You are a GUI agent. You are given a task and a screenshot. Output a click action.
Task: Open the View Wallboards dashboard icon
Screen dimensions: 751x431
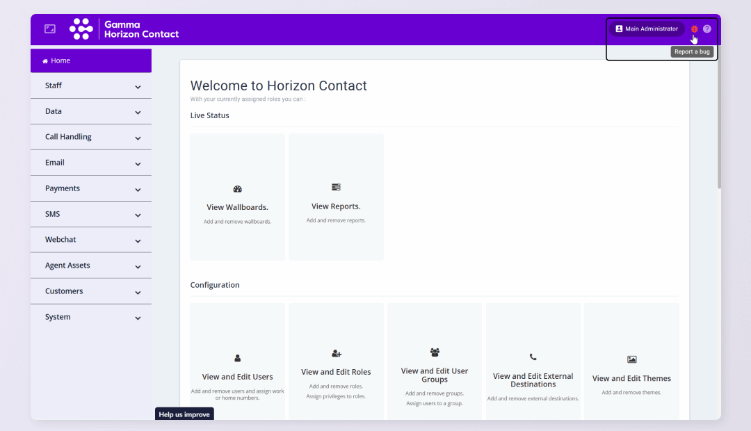(x=237, y=189)
